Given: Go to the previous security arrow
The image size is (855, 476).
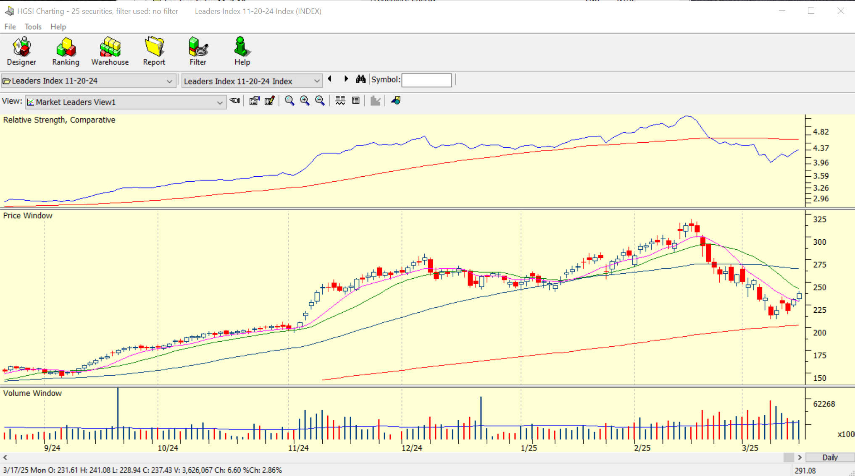Looking at the screenshot, I should tap(330, 79).
